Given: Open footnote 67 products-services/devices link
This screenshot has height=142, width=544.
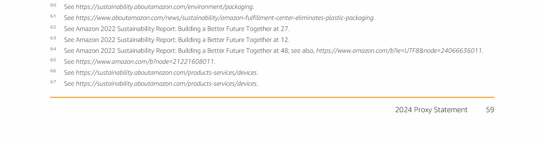Looking at the screenshot, I should pos(167,83).
